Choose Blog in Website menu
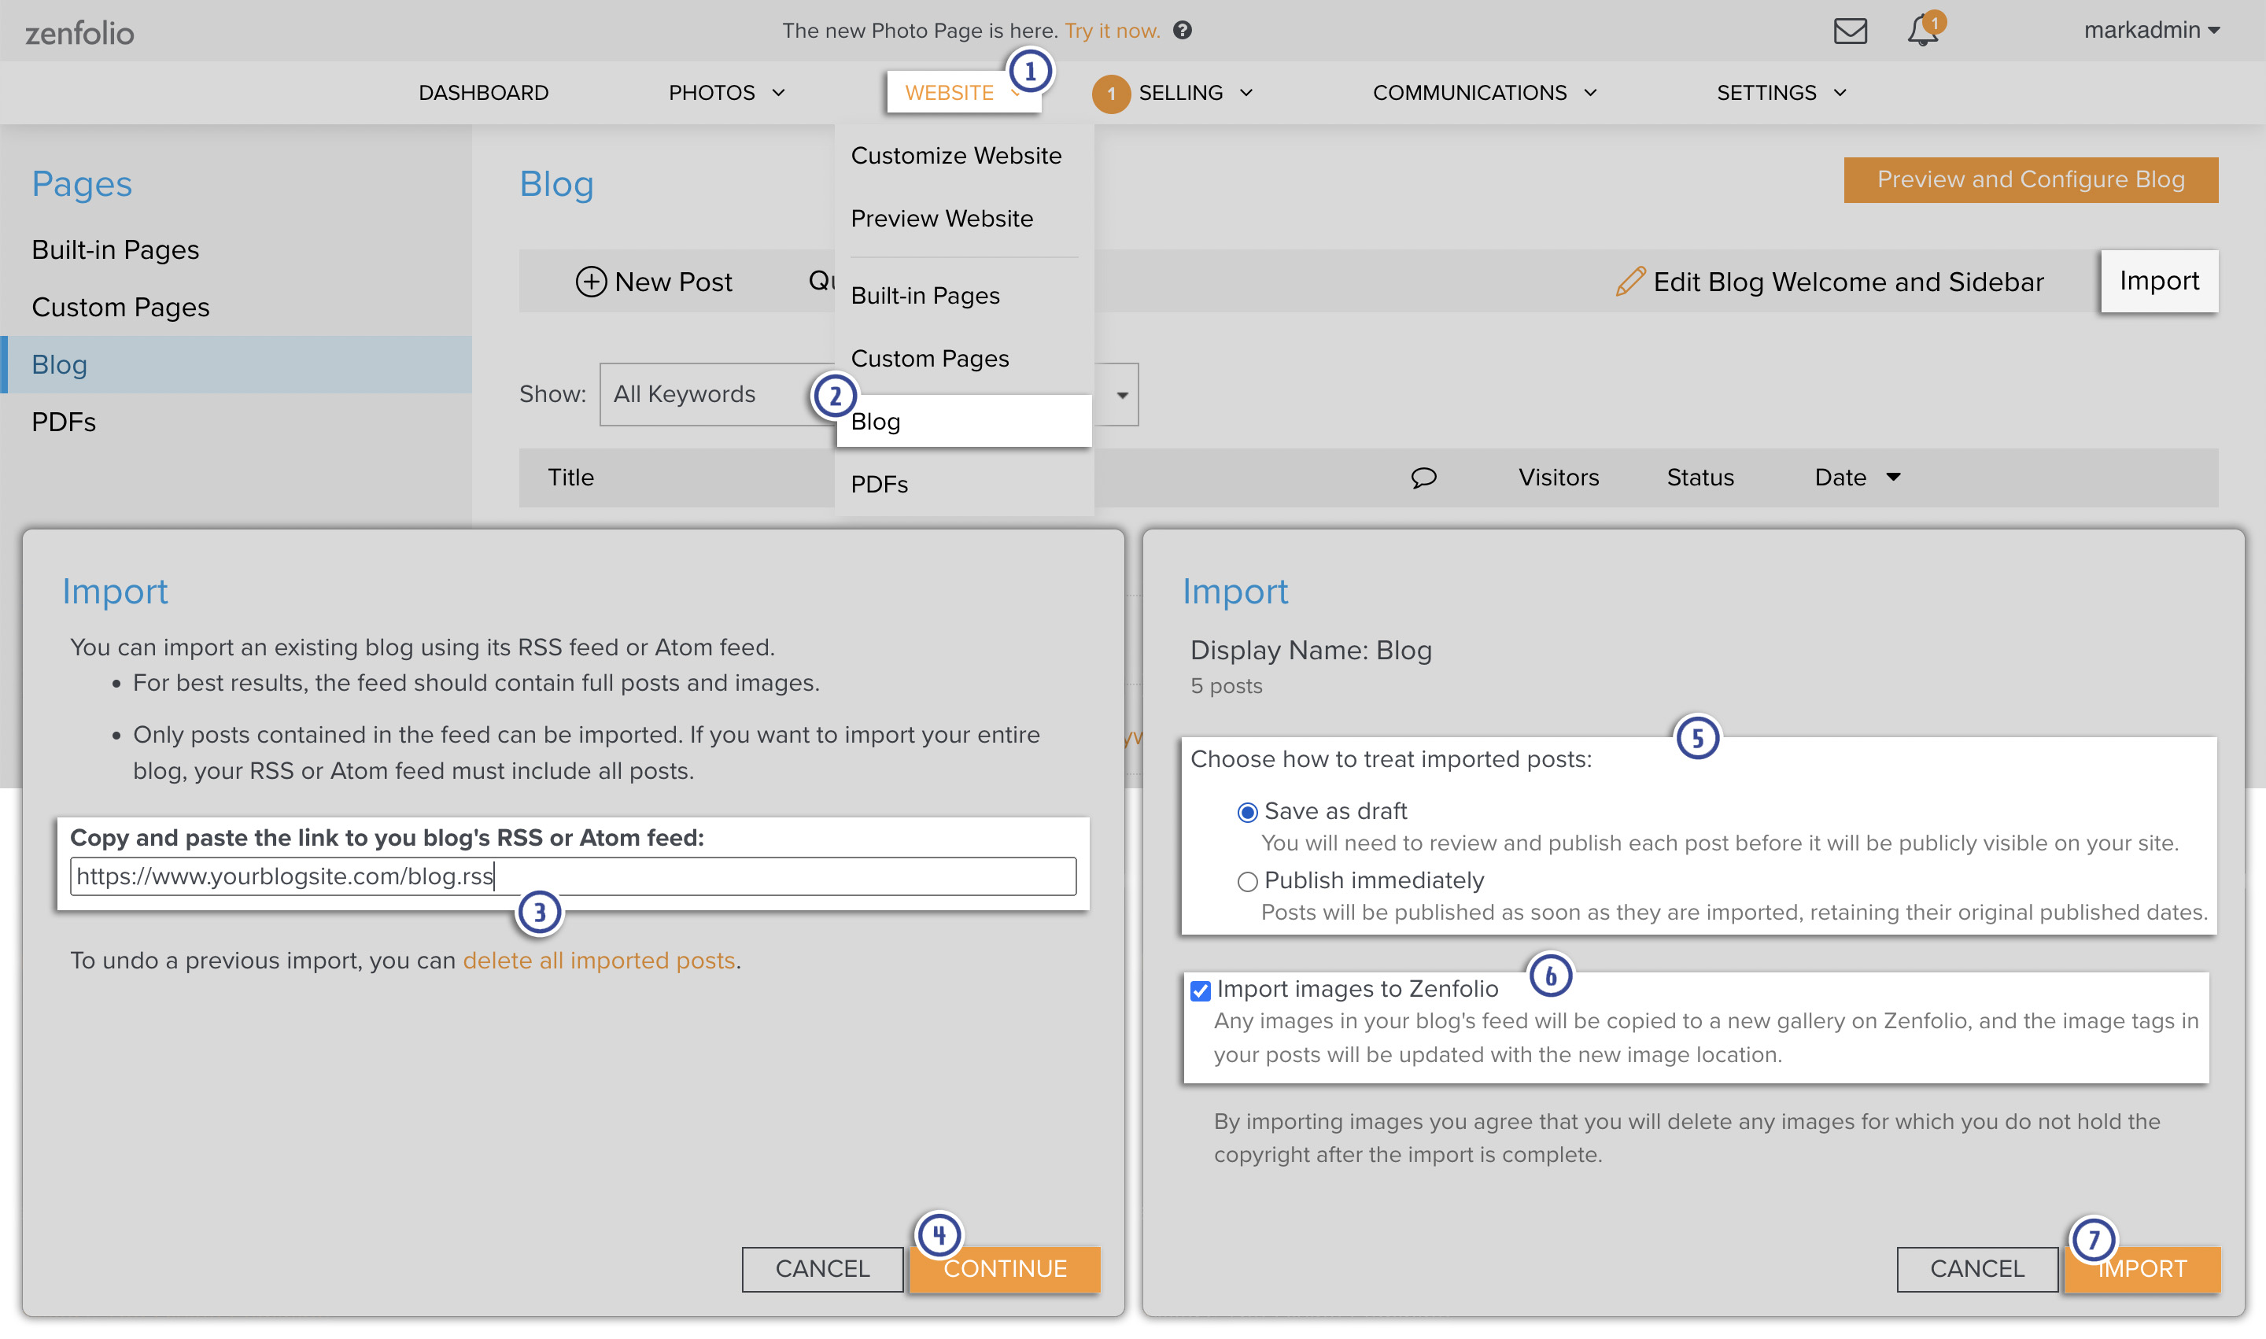 click(x=964, y=422)
